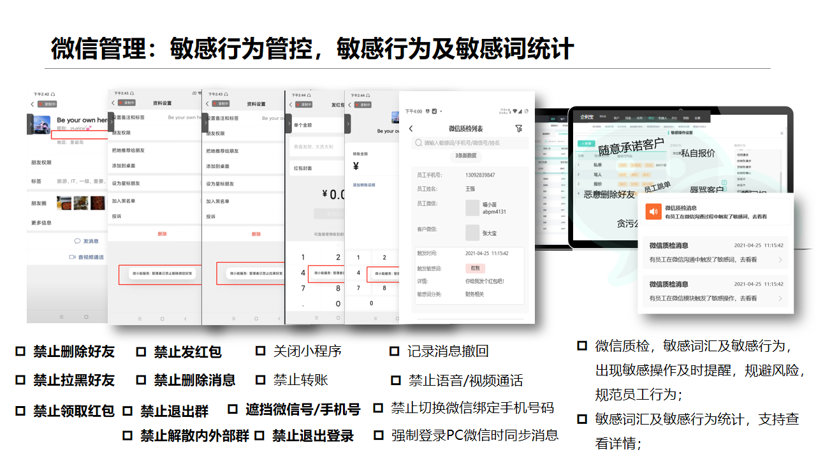Tap the 发消息 chat bubble icon
Image resolution: width=816 pixels, height=459 pixels.
tap(77, 241)
